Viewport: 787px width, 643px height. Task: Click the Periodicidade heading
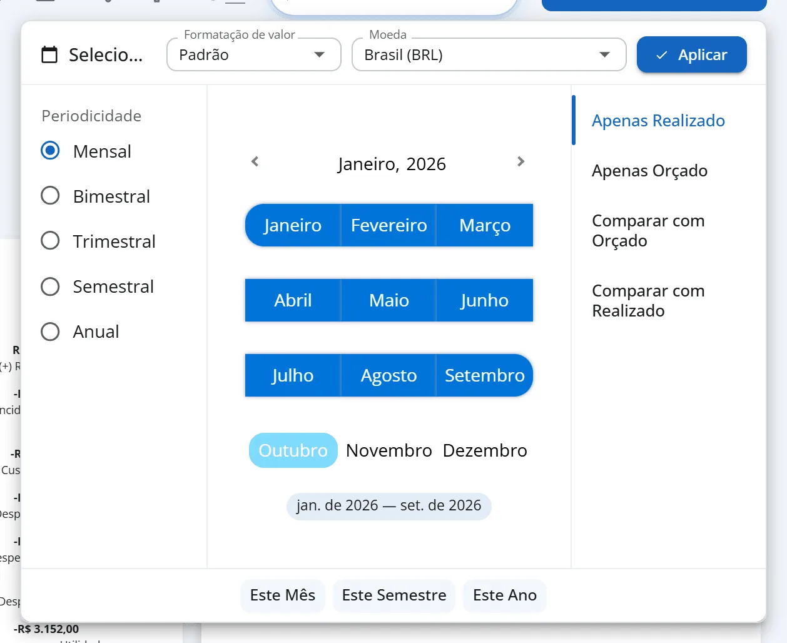tap(91, 116)
